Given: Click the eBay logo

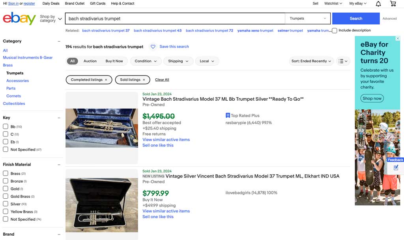Looking at the screenshot, I should [19, 18].
